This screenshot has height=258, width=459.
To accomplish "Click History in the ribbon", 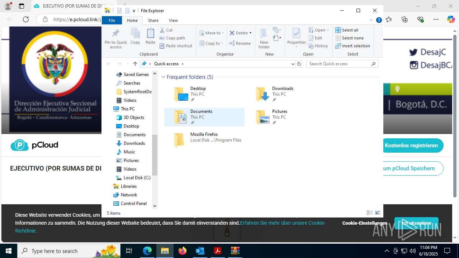I will (x=318, y=46).
